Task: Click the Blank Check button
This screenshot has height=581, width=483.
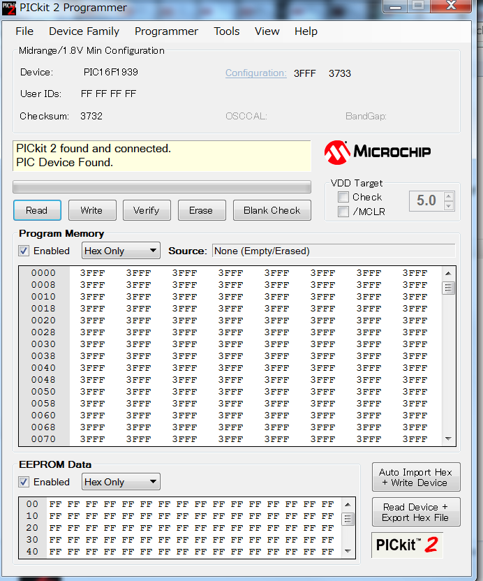Action: tap(272, 210)
